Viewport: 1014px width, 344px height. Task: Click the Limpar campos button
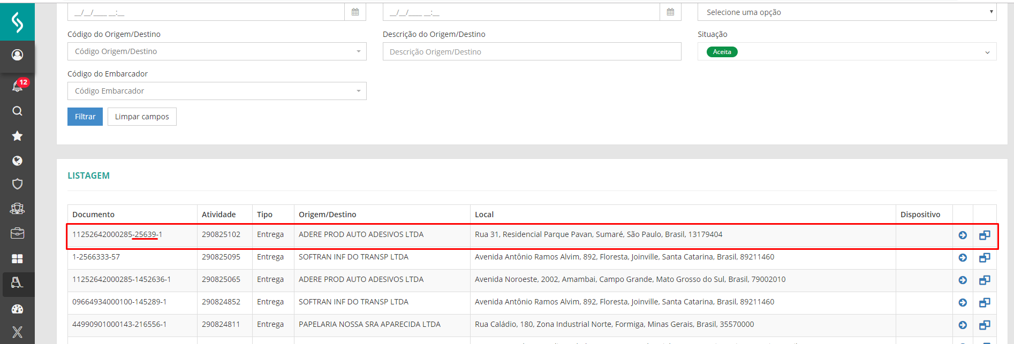(142, 117)
